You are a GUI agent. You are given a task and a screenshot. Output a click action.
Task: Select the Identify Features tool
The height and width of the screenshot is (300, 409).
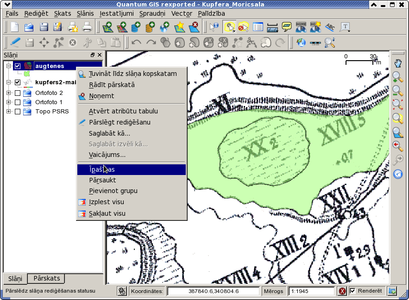[x=214, y=27]
